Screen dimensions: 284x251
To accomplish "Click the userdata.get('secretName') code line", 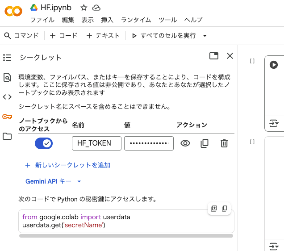I will click(x=64, y=225).
